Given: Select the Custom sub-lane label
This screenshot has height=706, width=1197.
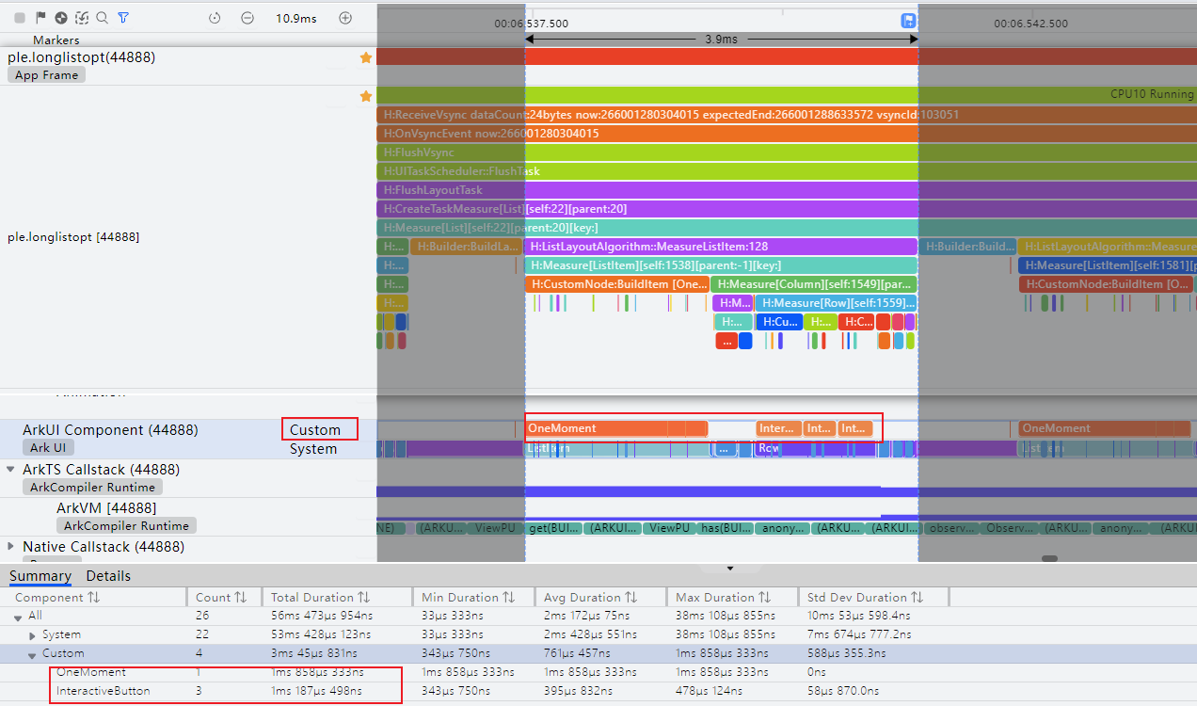Looking at the screenshot, I should pyautogui.click(x=315, y=429).
